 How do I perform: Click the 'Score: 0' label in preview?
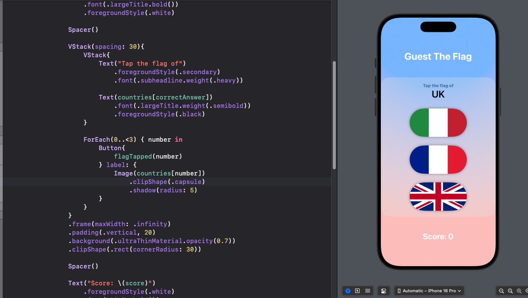click(x=438, y=237)
